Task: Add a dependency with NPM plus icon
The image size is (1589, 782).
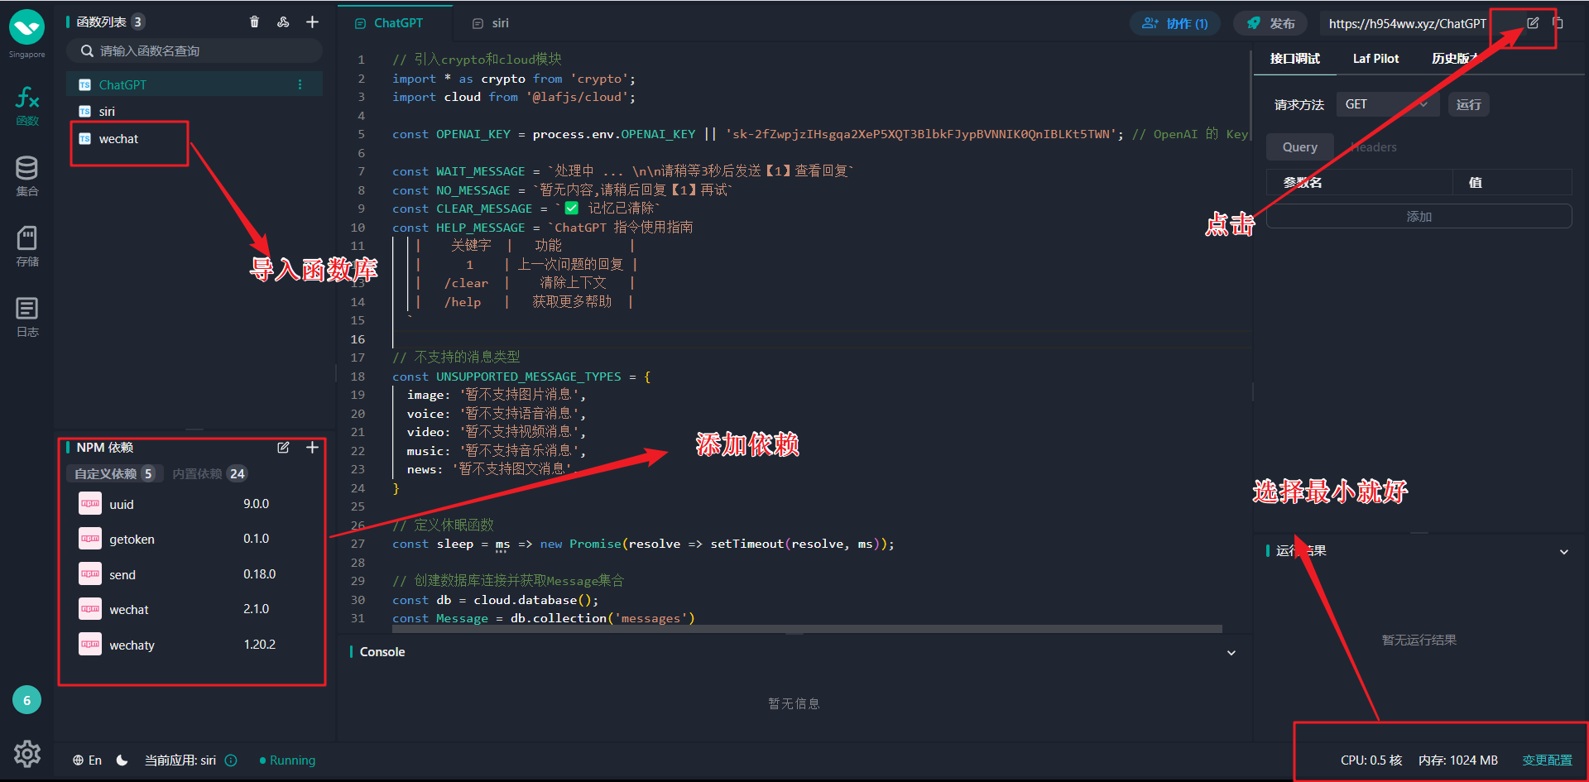Action: coord(312,447)
